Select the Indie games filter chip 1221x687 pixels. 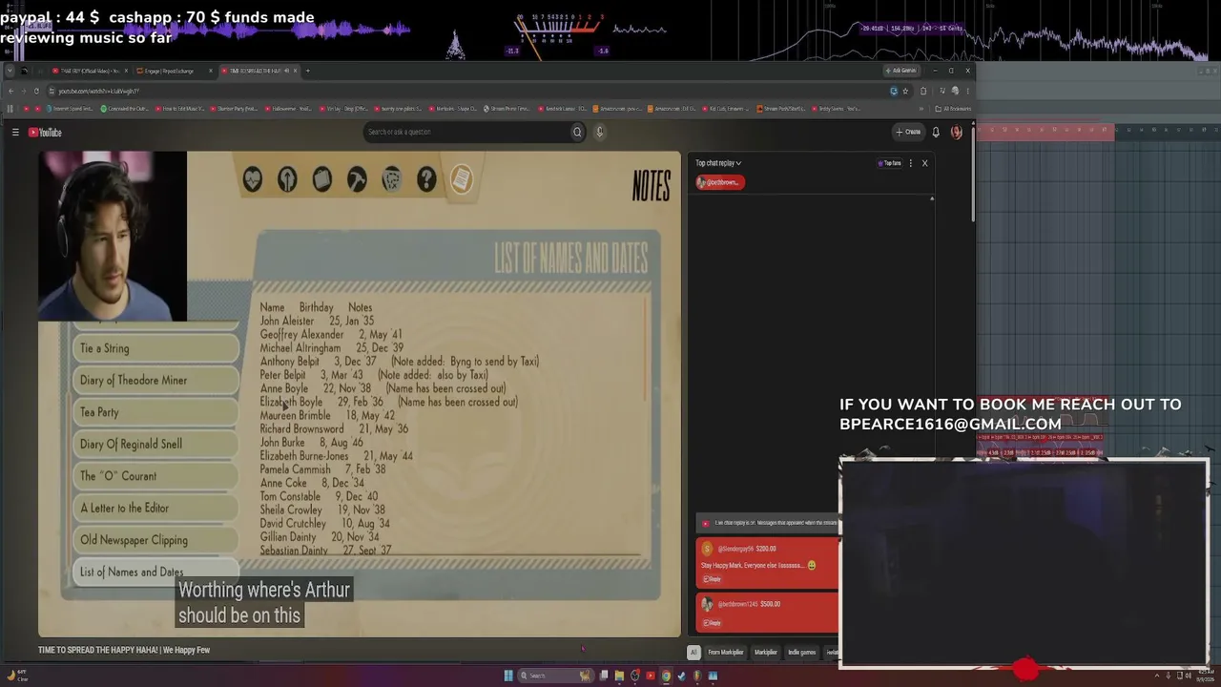tap(802, 652)
